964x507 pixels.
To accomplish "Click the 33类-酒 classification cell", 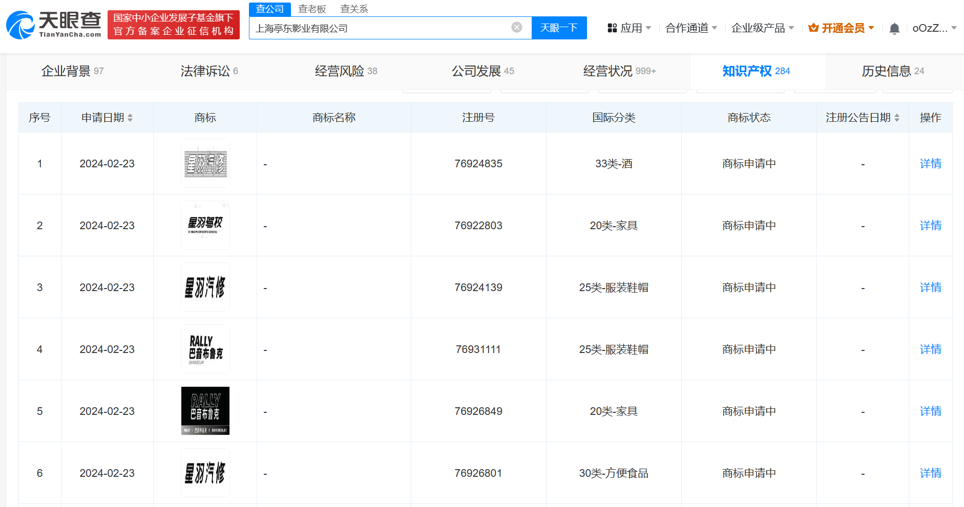I will click(x=614, y=164).
